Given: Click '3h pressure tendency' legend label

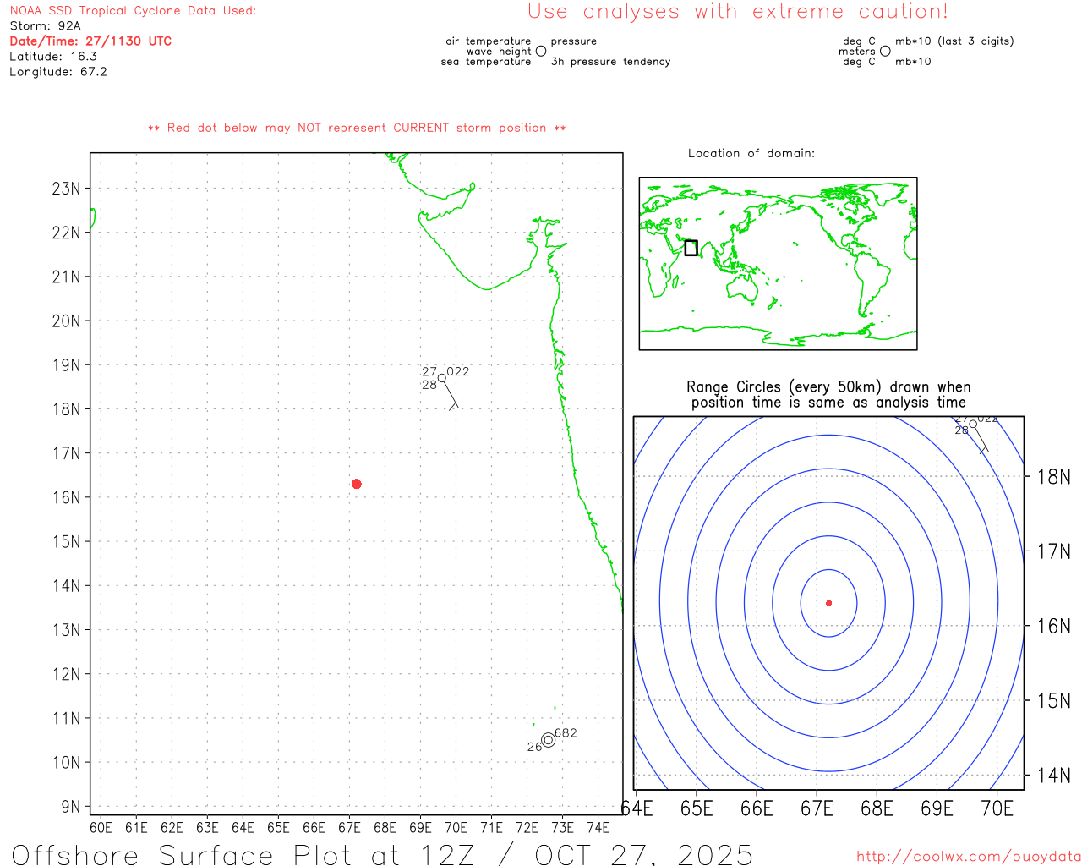Looking at the screenshot, I should pos(610,62).
